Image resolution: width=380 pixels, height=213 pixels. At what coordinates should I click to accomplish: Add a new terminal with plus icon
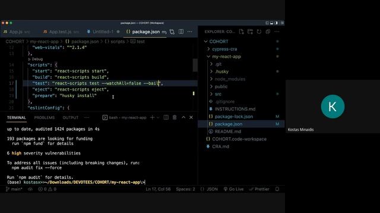152,117
